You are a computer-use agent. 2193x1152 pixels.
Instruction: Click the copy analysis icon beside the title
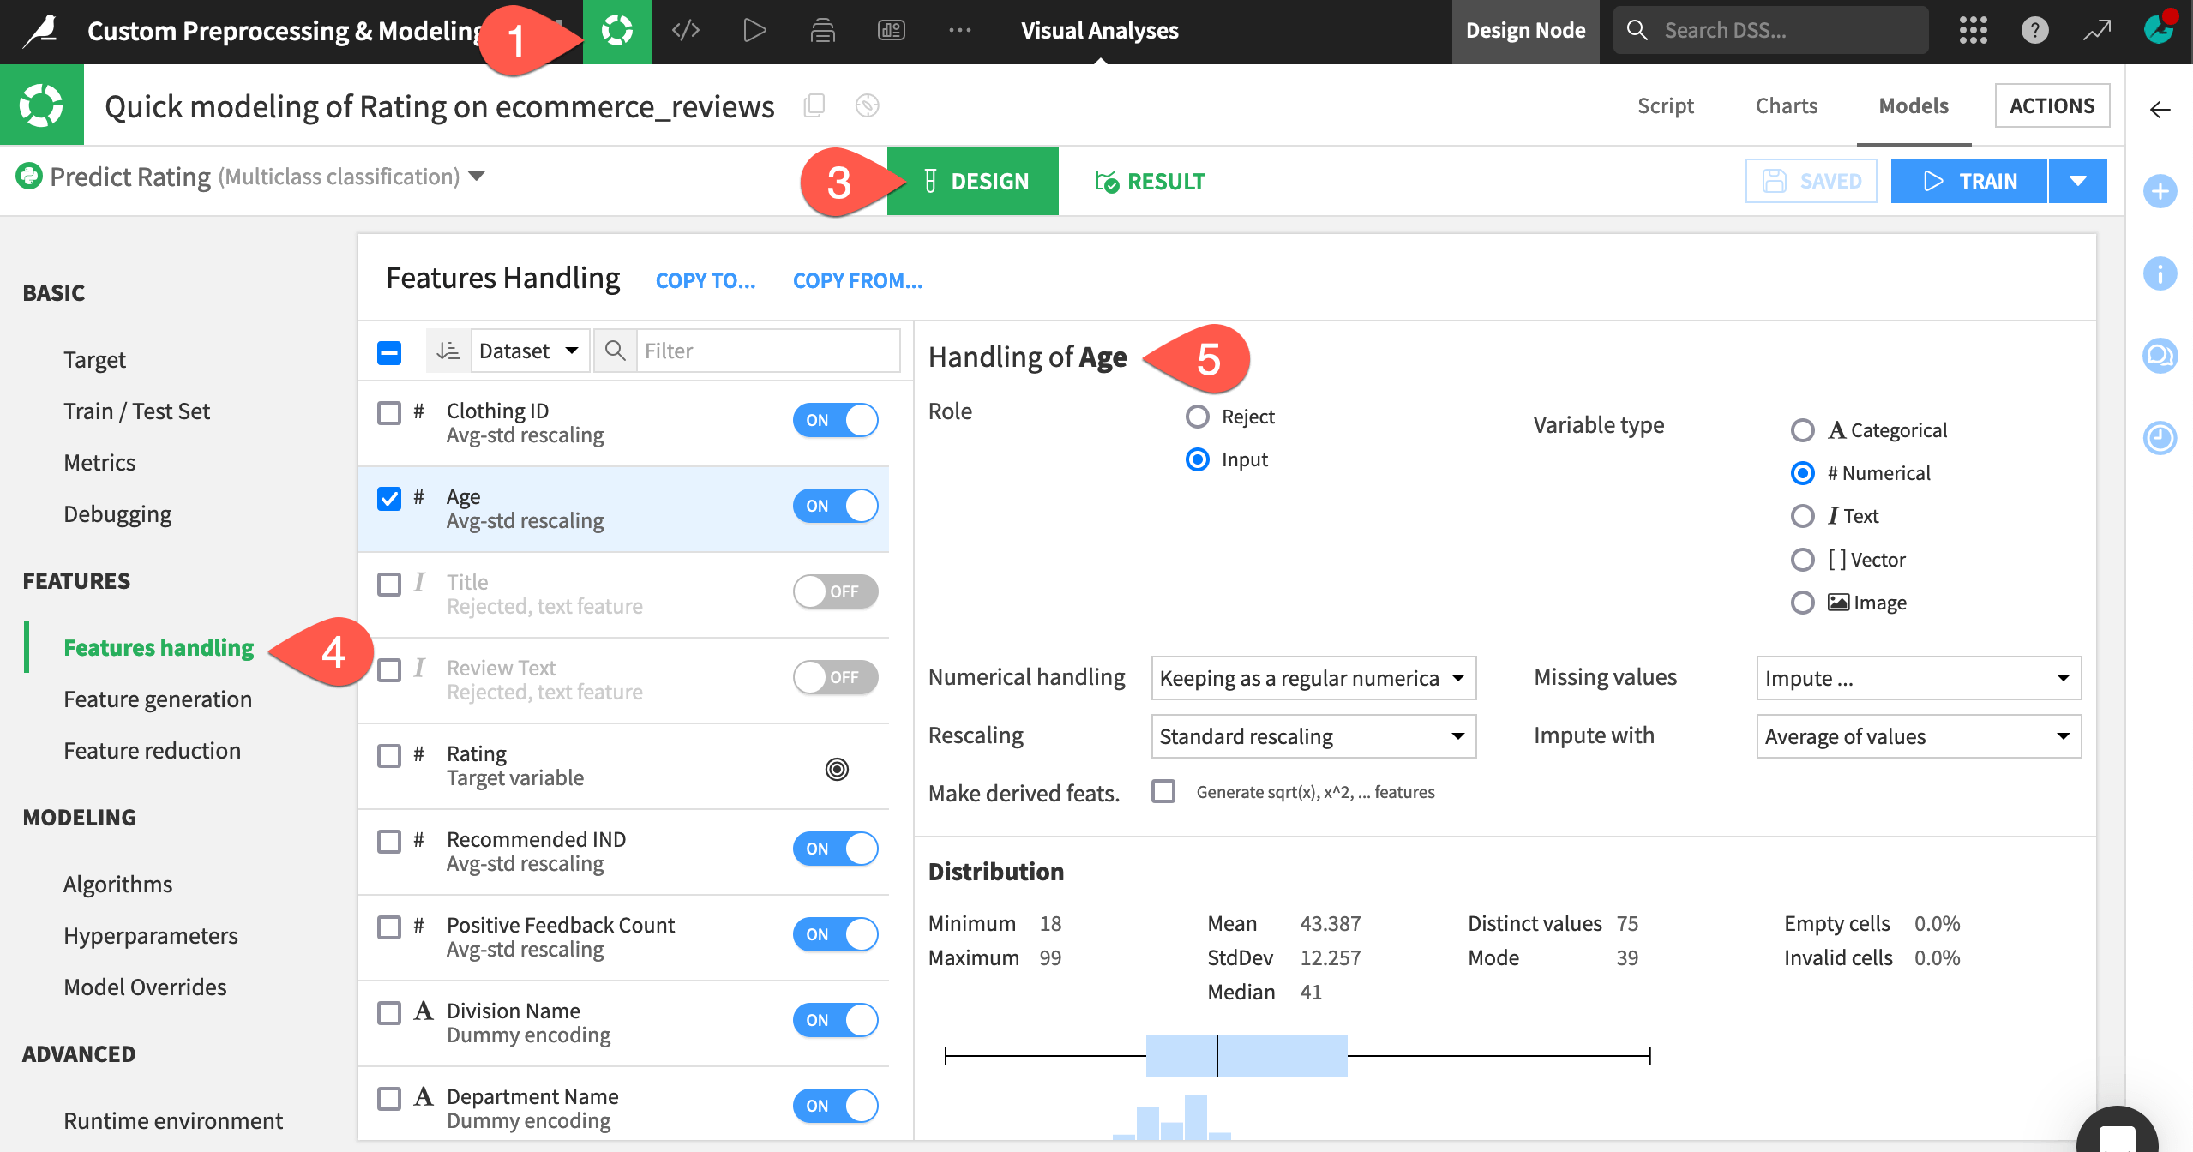click(x=814, y=105)
